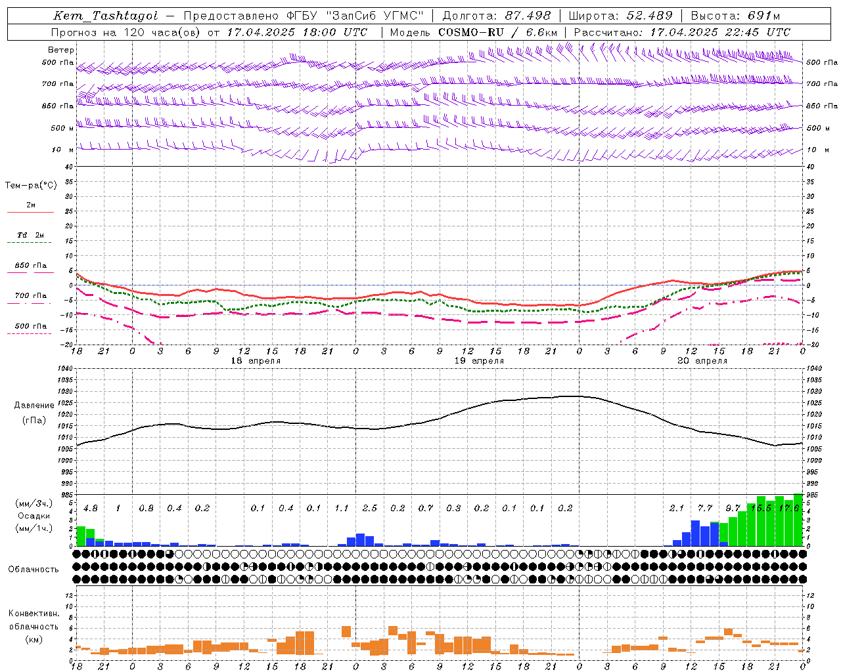Click the "Ветер" wind panel label
Screen dimensions: 841x672
click(x=61, y=50)
